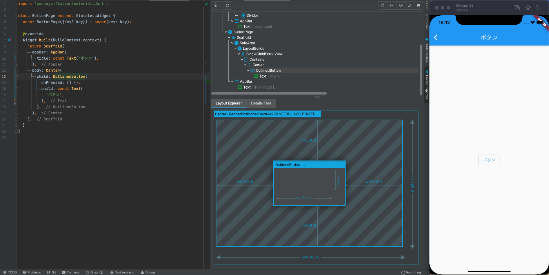Collapse the SafeArea tree node
Image resolution: width=549 pixels, height=275 pixels.
pyautogui.click(x=232, y=43)
